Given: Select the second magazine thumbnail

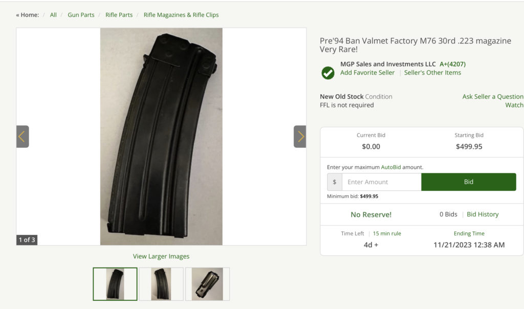Looking at the screenshot, I should (x=161, y=284).
